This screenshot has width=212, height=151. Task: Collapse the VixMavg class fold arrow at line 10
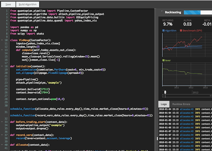click(2, 40)
